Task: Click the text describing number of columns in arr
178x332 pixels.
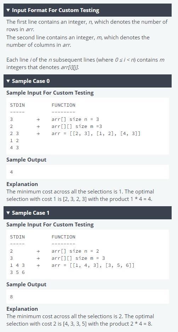Action: point(78,41)
